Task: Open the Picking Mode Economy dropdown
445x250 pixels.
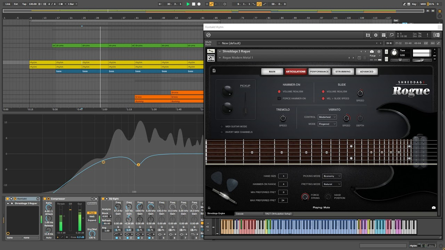Action: coord(332,176)
